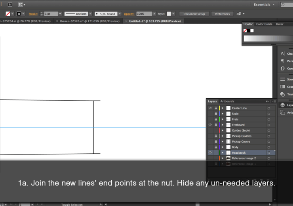This screenshot has width=293, height=206.
Task: Expand the Frets layer contents
Action: point(223,119)
